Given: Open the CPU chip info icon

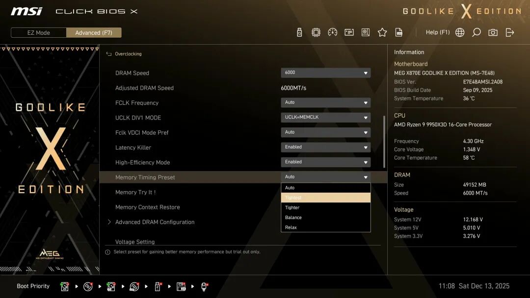Looking at the screenshot, I should coord(316,32).
